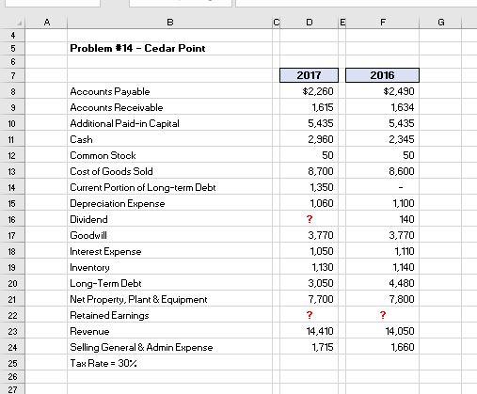Select 'Net Property, Plant & Equipment' label
477x394 pixels.
[169, 299]
